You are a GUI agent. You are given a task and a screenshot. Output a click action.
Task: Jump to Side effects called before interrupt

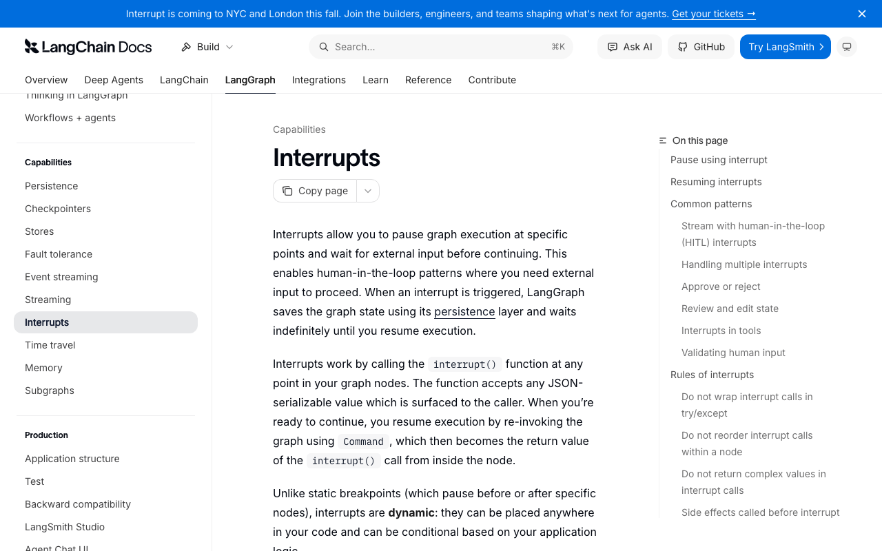tap(760, 512)
